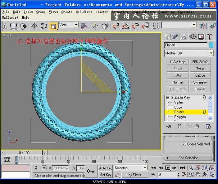Click the 0 / 100 time slider
This screenshot has width=218, height=184.
24,153
